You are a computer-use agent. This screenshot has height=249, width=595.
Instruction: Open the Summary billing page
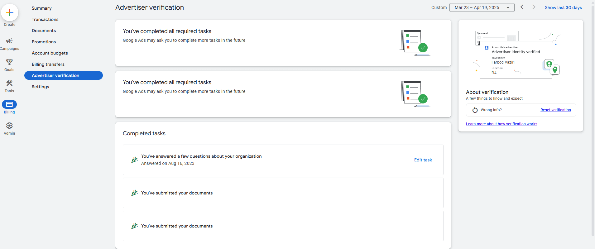[41, 8]
